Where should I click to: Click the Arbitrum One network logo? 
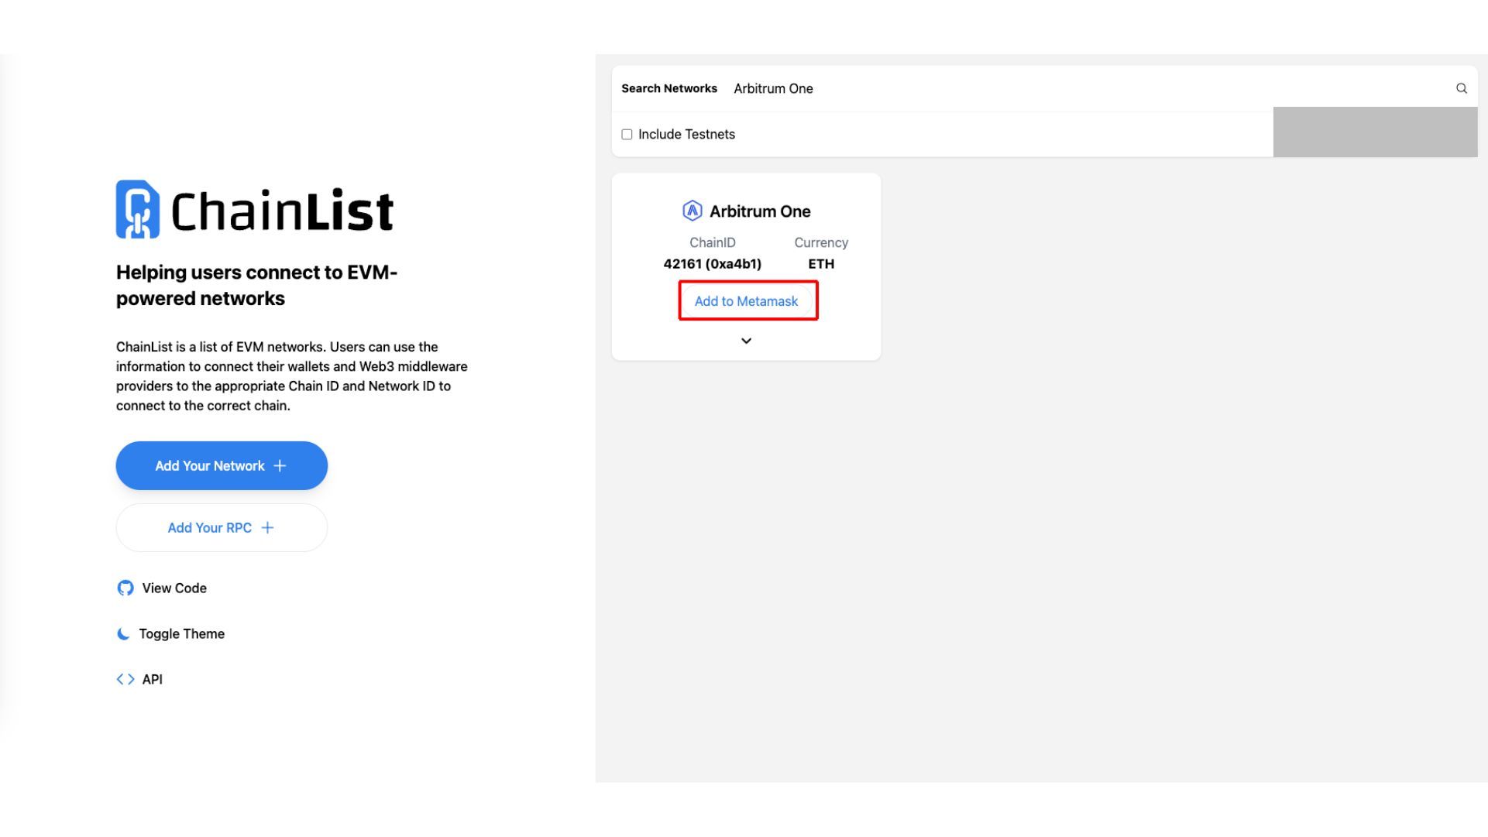pyautogui.click(x=692, y=211)
